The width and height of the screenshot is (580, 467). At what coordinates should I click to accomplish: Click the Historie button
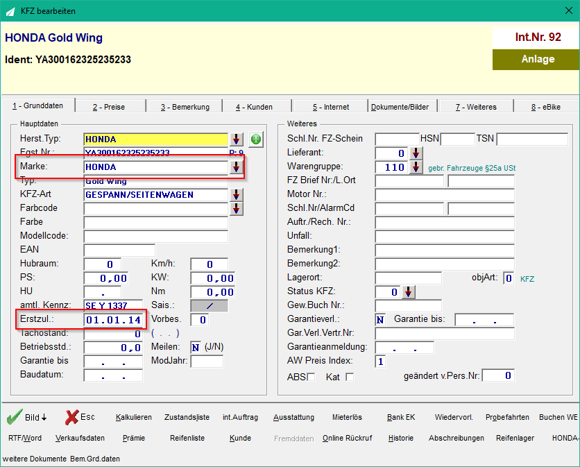[x=400, y=438]
